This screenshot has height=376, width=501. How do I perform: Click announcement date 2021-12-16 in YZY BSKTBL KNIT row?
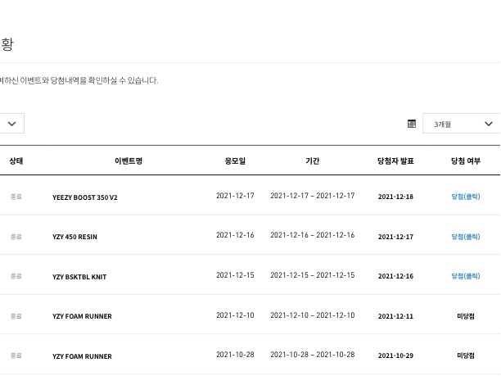click(x=395, y=276)
